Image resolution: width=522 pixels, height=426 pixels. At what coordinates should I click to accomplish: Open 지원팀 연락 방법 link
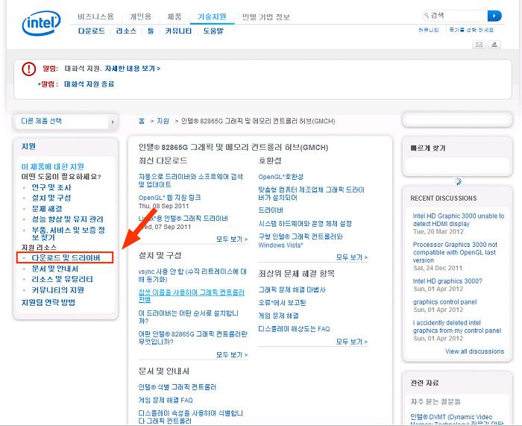[48, 302]
